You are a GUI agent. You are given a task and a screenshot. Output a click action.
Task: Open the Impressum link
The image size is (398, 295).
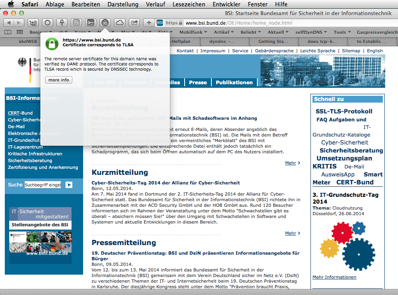pos(213,51)
